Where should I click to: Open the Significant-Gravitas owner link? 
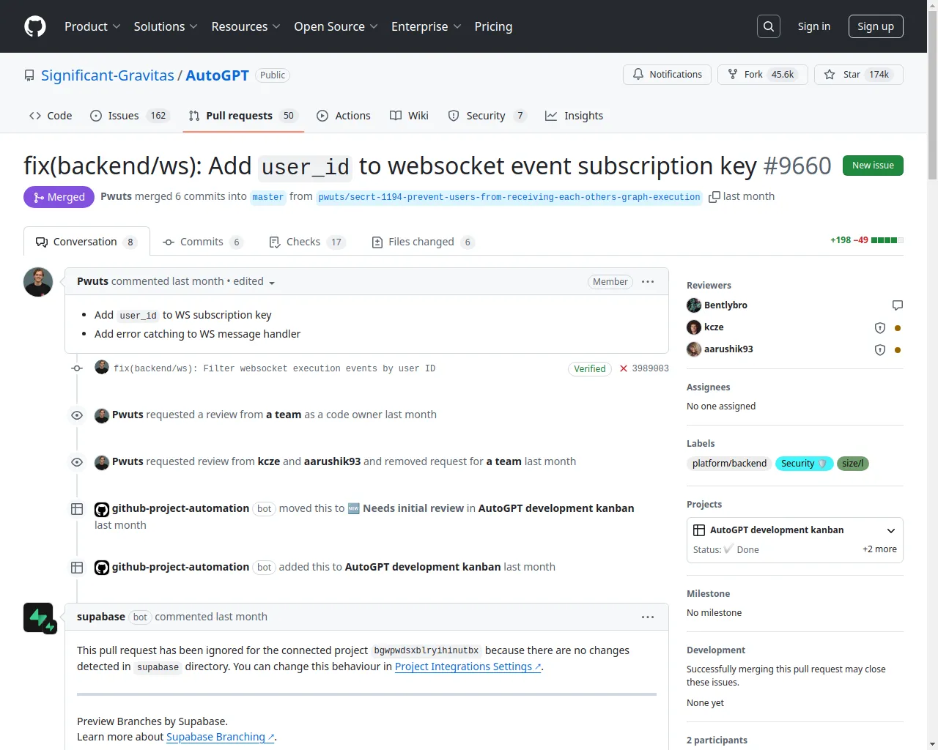(108, 75)
